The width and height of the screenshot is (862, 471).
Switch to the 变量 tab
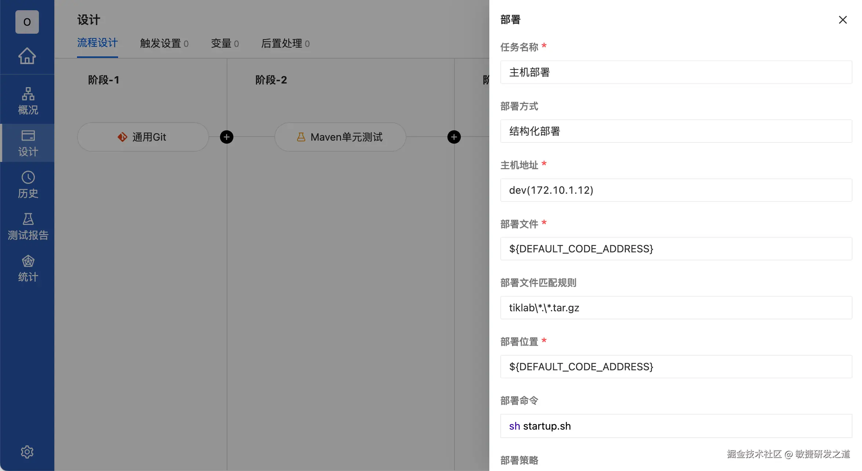pyautogui.click(x=224, y=44)
